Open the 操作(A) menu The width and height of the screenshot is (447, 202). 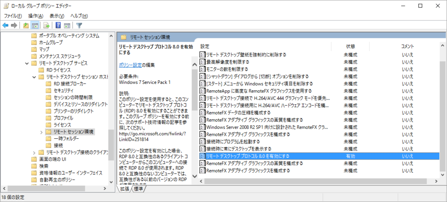pyautogui.click(x=36, y=16)
